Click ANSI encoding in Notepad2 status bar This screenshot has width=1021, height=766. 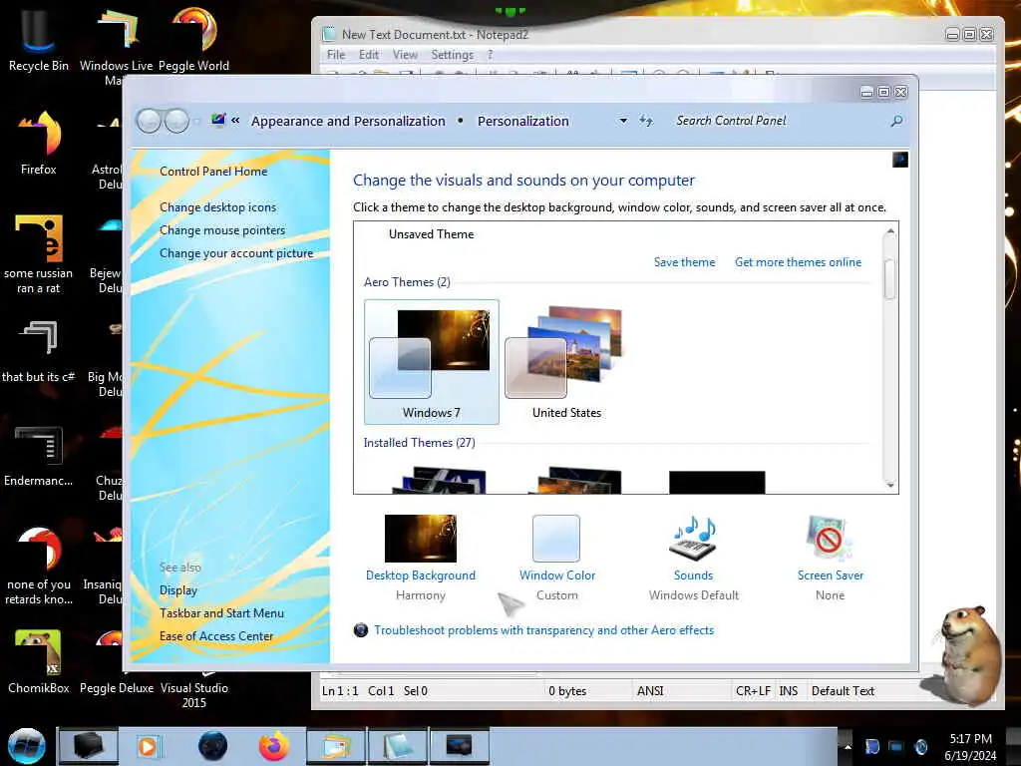(x=650, y=691)
